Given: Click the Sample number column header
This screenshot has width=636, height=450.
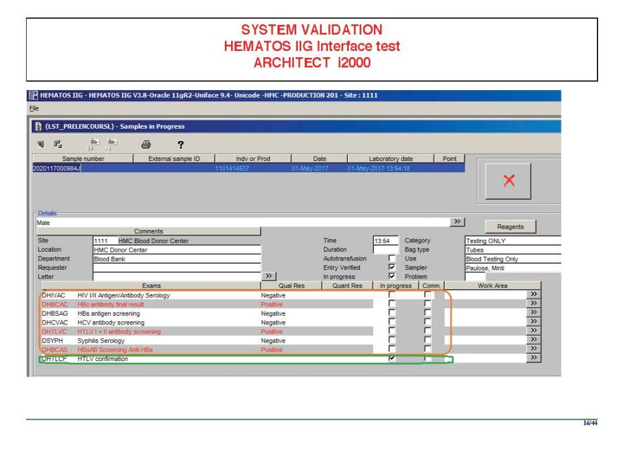Looking at the screenshot, I should click(83, 159).
